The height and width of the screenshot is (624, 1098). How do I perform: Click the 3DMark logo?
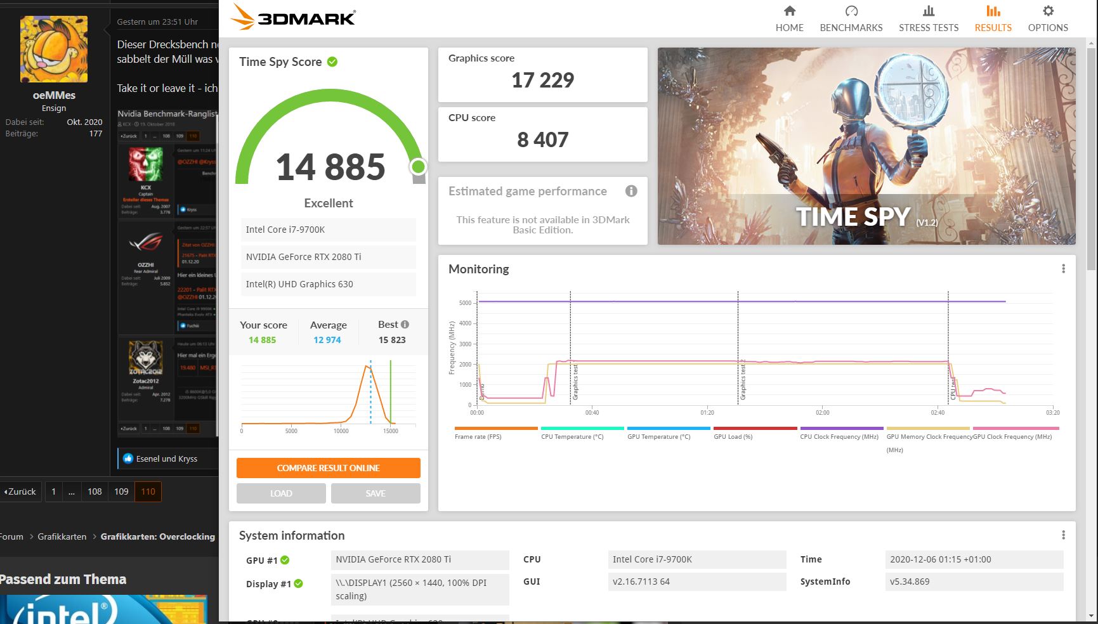[x=293, y=17]
